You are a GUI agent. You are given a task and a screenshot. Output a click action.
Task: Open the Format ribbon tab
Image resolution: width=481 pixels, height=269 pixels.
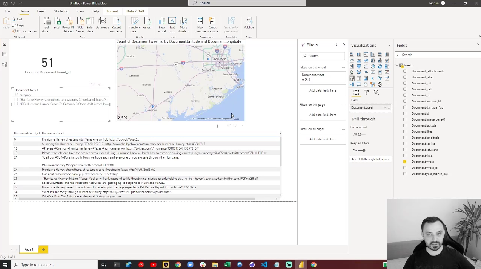[x=112, y=11]
